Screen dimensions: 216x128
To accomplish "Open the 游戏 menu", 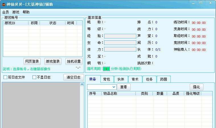I will [16, 12].
